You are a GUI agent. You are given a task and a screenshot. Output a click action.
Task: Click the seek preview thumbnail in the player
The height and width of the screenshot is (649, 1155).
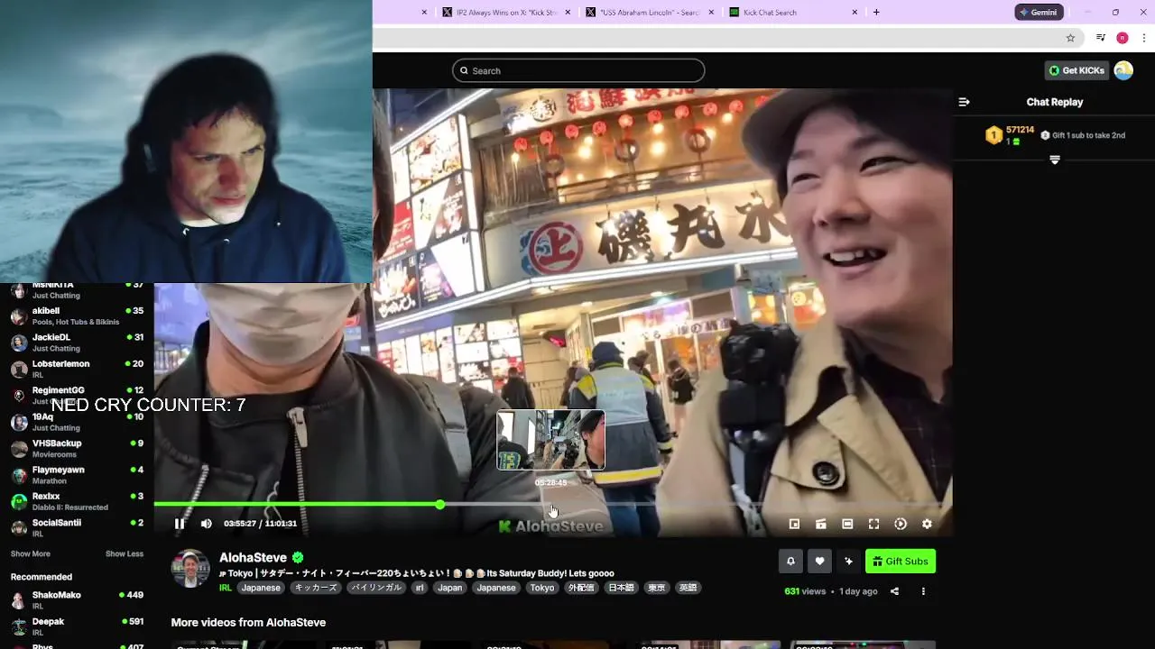[x=551, y=440]
